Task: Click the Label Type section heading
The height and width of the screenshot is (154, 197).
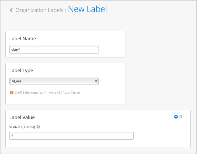Action: [21, 70]
